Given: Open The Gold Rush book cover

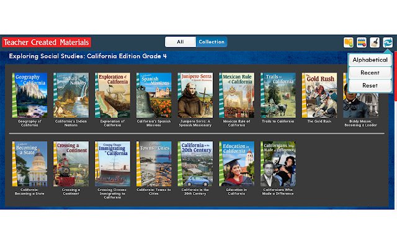Looking at the screenshot, I should coord(319,95).
